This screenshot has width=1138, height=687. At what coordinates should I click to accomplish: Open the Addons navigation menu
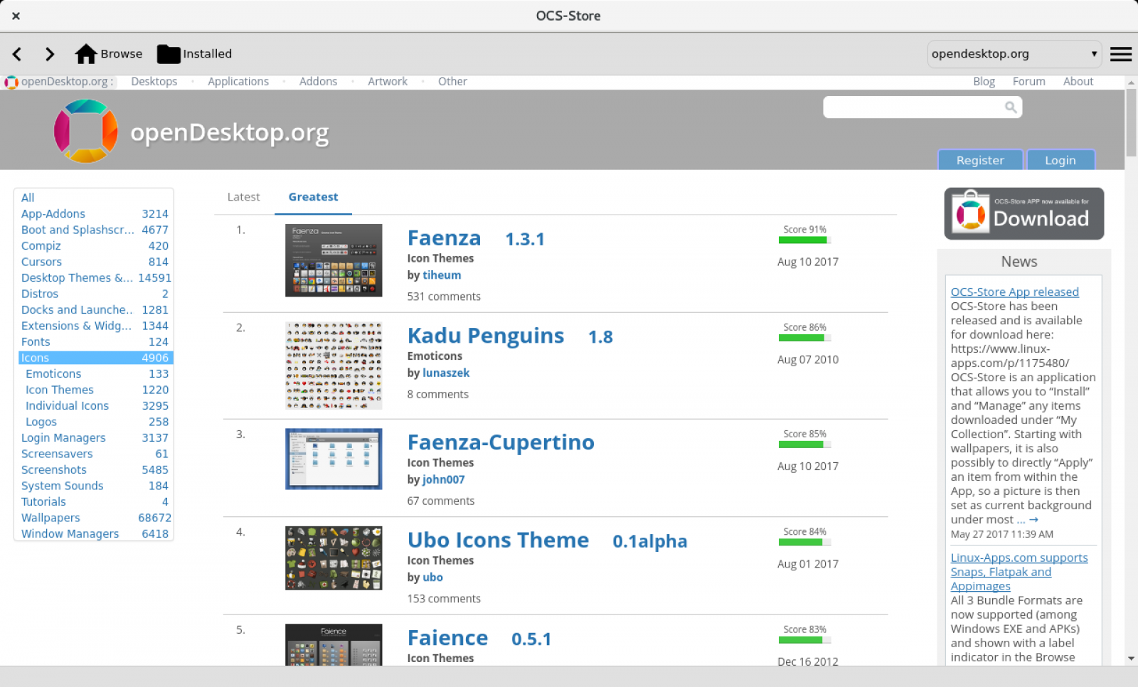[x=318, y=82]
